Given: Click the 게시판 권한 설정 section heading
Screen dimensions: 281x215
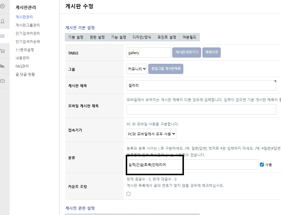Looking at the screenshot, I should tap(80, 208).
